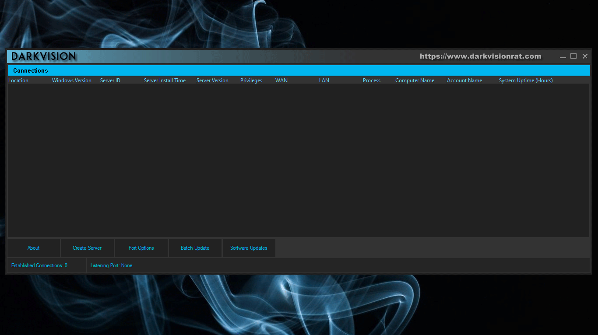Click the Batch Update button
Image resolution: width=598 pixels, height=335 pixels.
[x=195, y=248]
